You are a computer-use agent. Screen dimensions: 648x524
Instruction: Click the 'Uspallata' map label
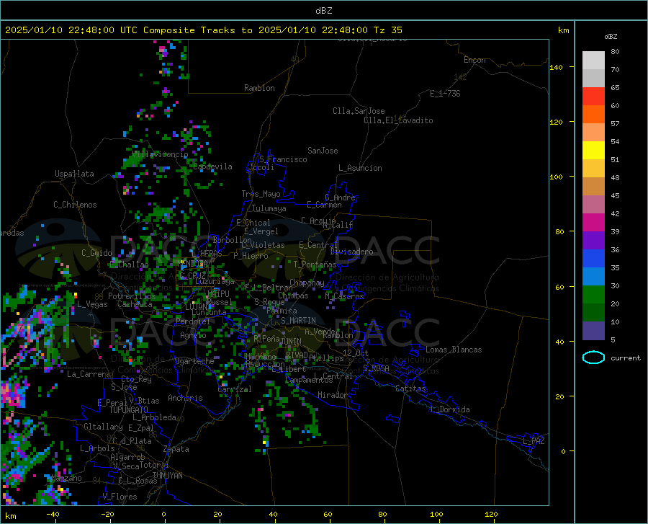pos(74,174)
